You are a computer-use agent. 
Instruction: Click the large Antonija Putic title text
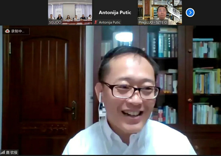click(x=115, y=12)
